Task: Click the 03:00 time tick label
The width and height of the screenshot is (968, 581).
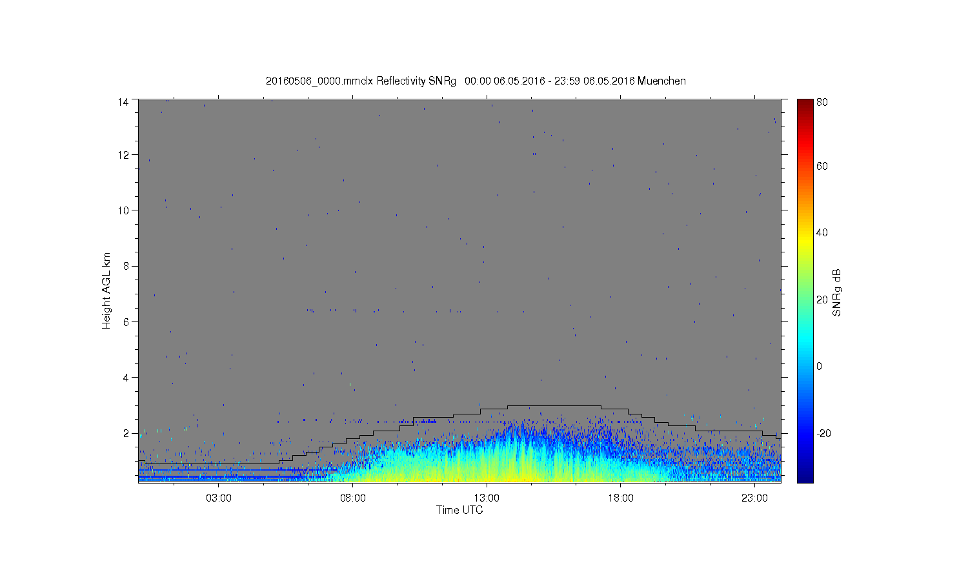Action: coord(219,498)
